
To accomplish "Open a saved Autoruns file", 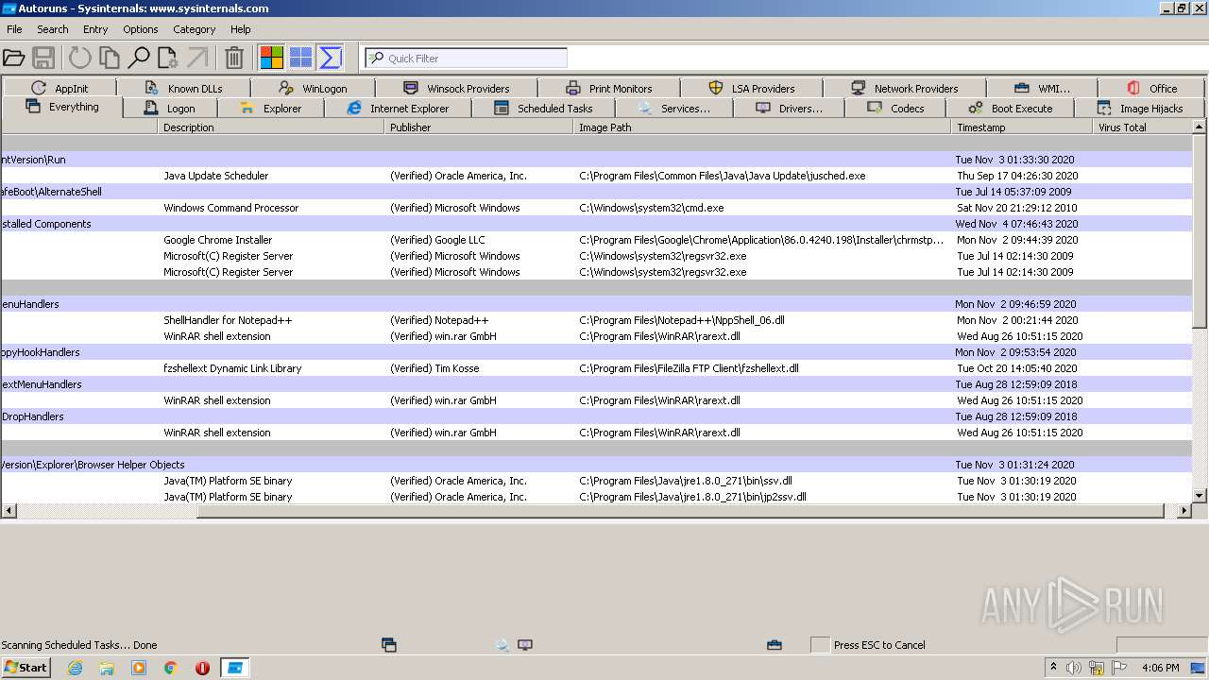I will tap(13, 58).
